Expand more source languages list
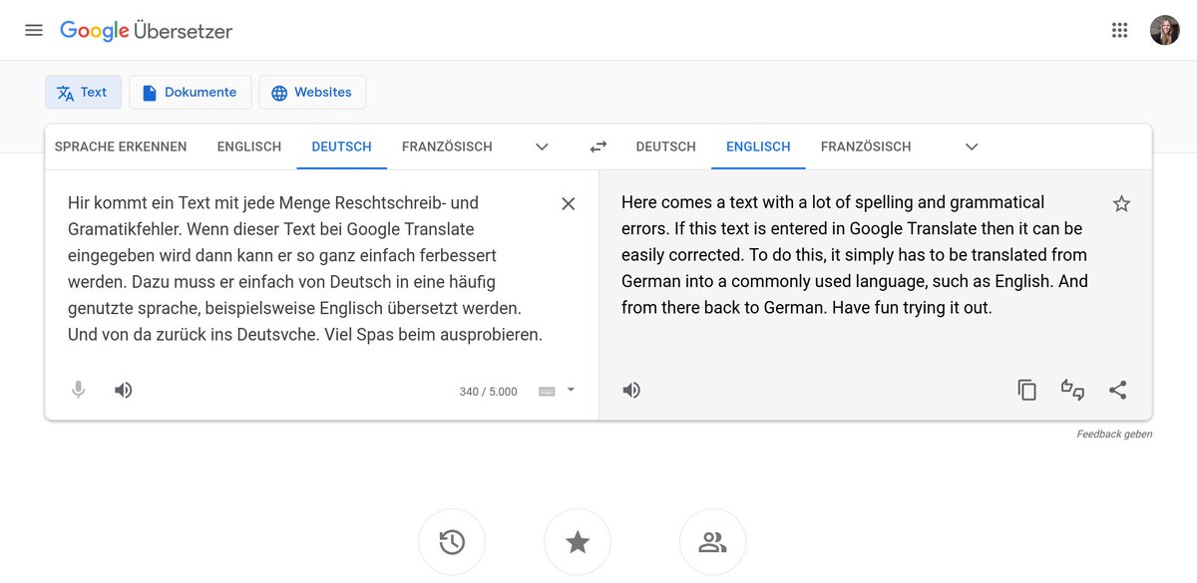 [x=542, y=146]
